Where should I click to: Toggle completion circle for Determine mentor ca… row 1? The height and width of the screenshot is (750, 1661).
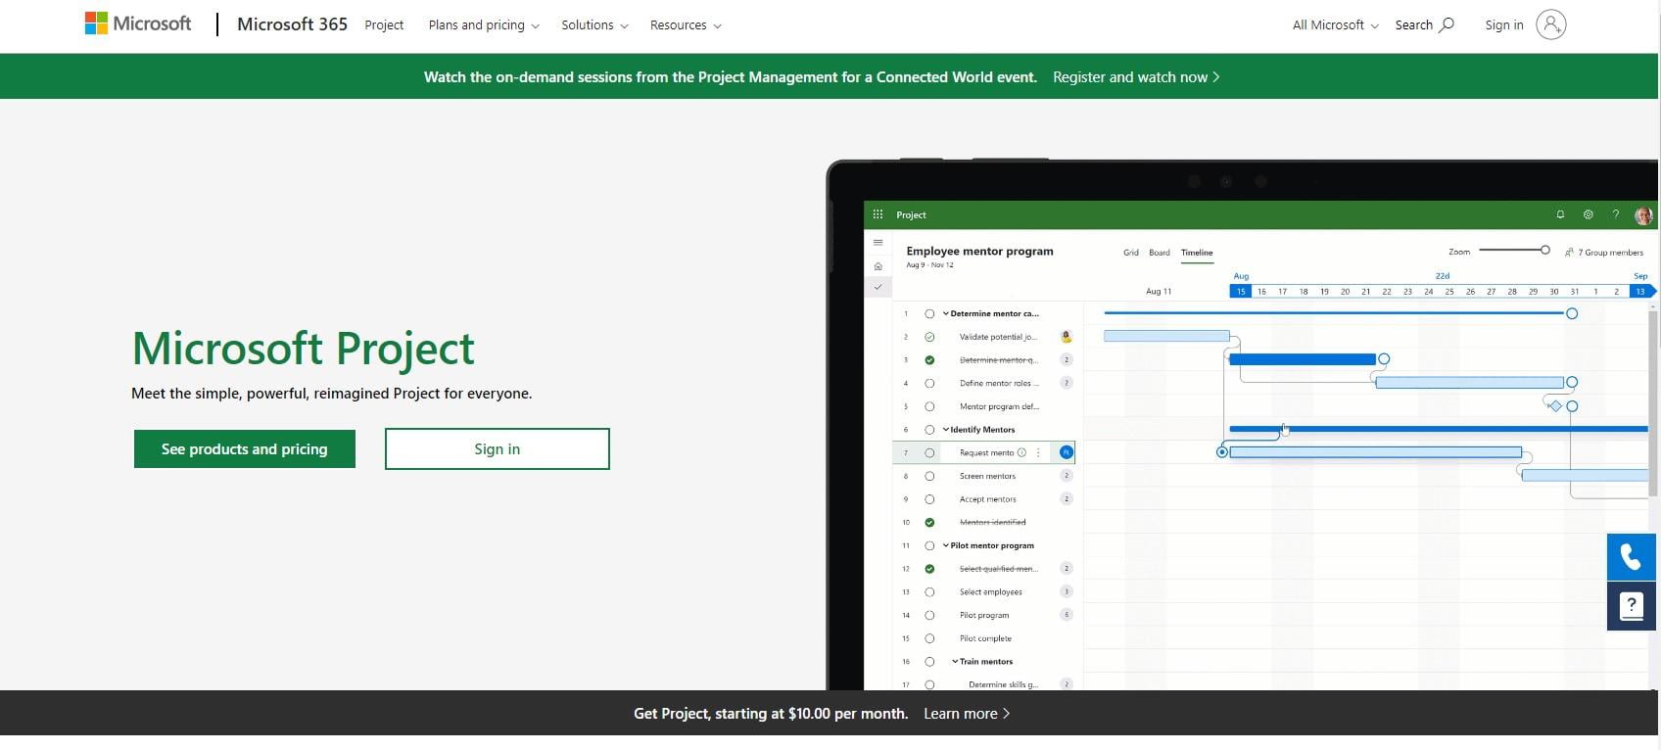pos(929,314)
